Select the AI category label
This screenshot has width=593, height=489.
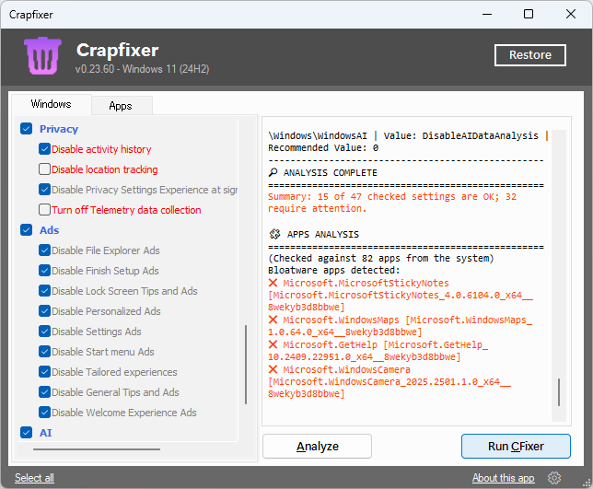tap(45, 433)
